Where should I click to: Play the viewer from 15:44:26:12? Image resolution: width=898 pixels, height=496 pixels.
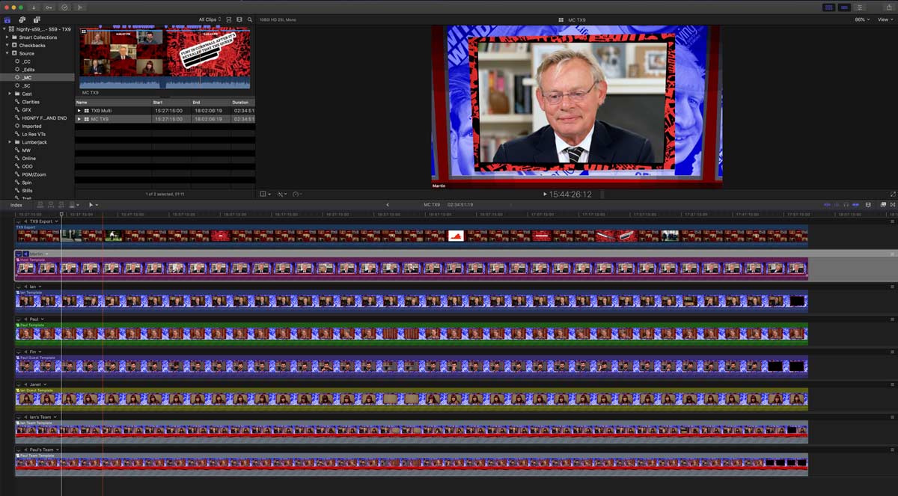545,195
